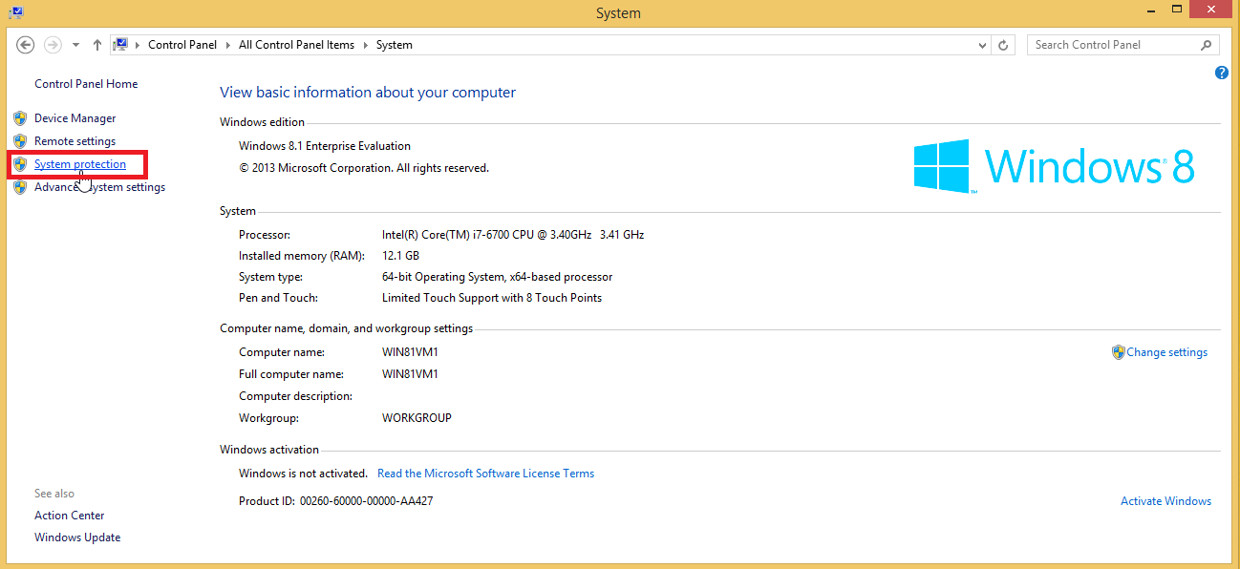Open Action Center under See also
Image resolution: width=1240 pixels, height=569 pixels.
70,516
